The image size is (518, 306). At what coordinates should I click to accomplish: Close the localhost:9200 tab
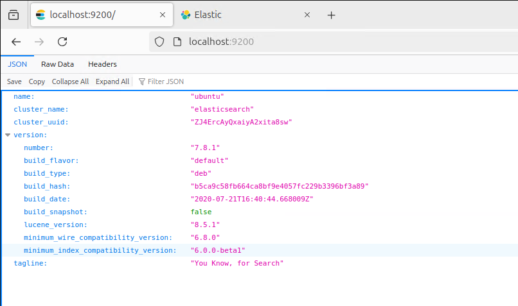163,15
